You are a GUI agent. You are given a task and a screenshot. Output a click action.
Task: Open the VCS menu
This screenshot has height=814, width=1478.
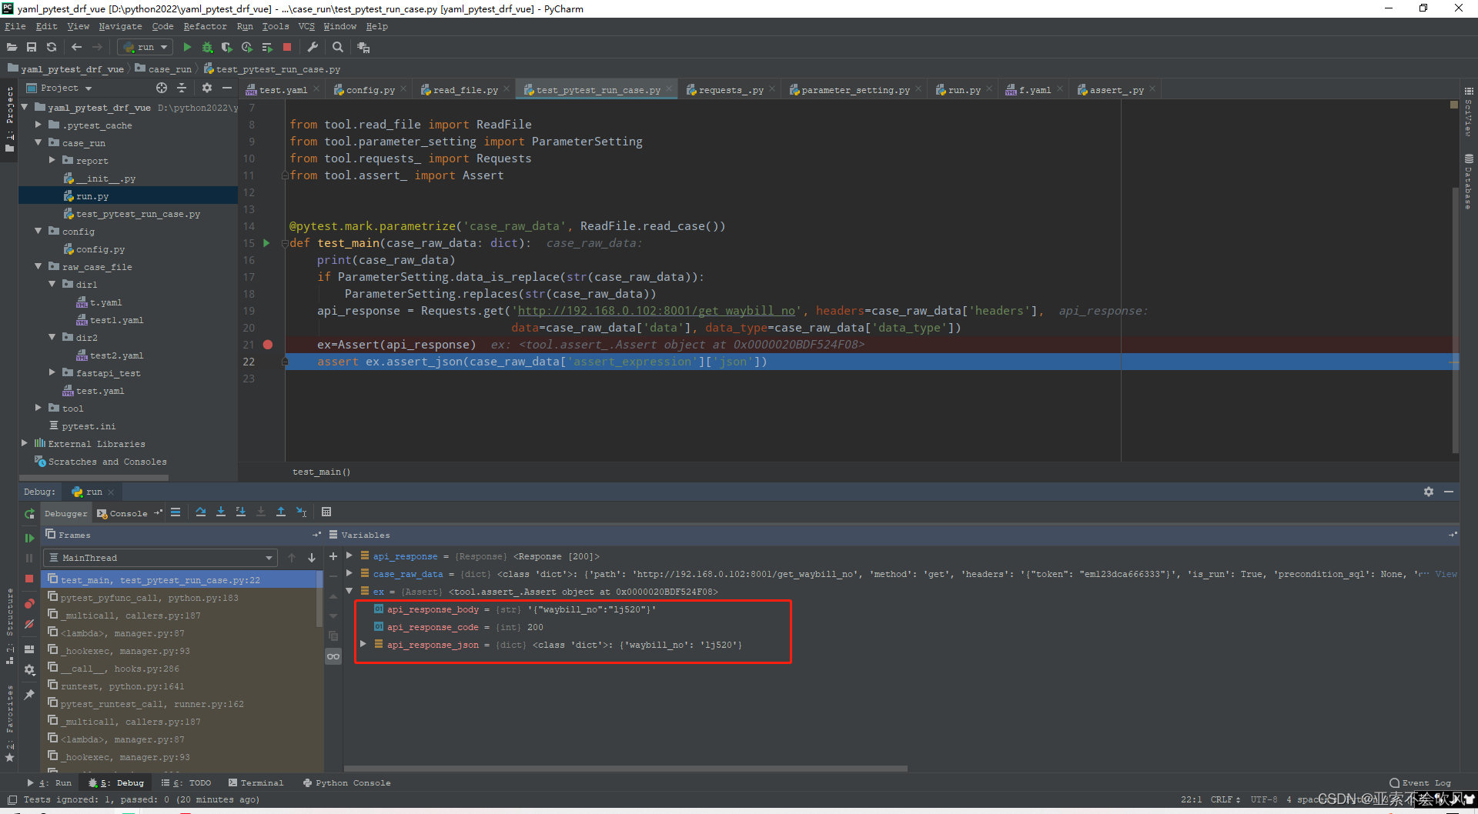click(306, 26)
